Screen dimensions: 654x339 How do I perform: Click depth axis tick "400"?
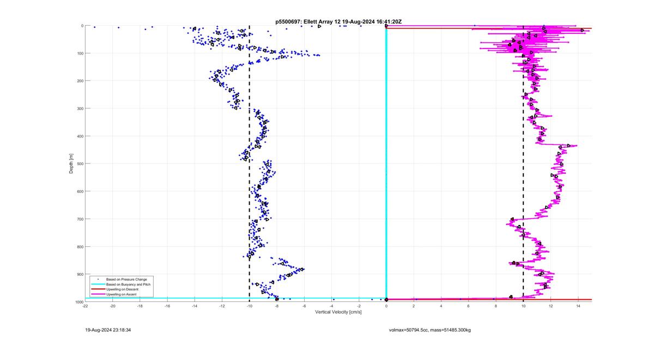(x=80, y=136)
